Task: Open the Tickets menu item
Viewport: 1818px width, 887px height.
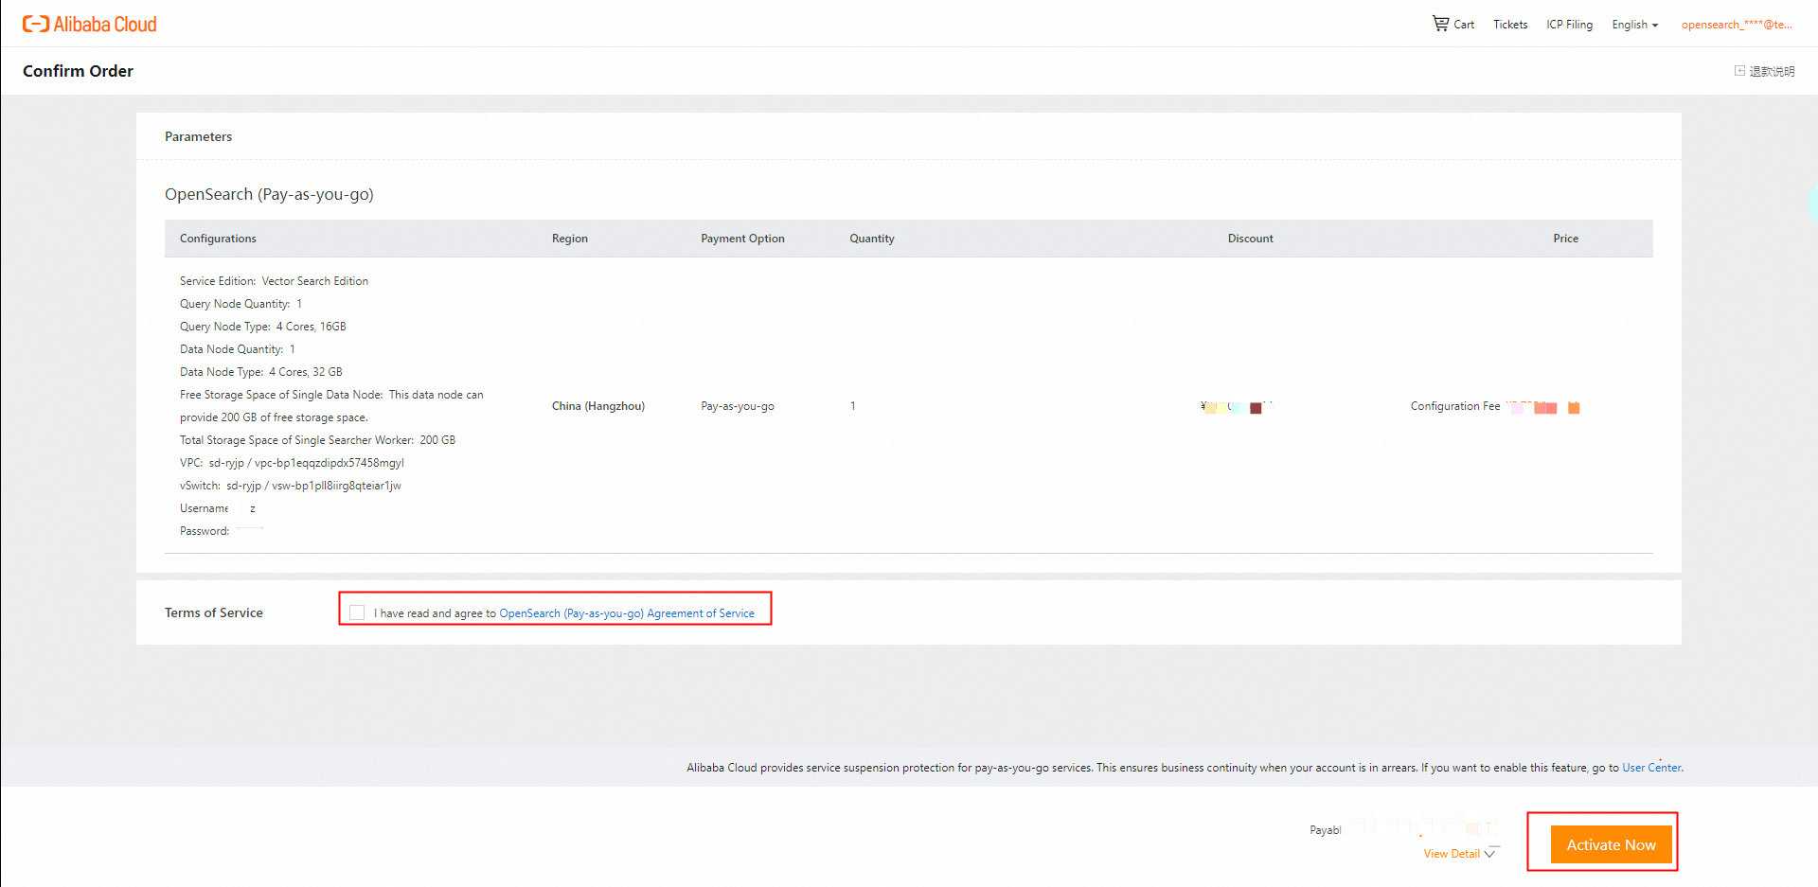Action: 1510,25
